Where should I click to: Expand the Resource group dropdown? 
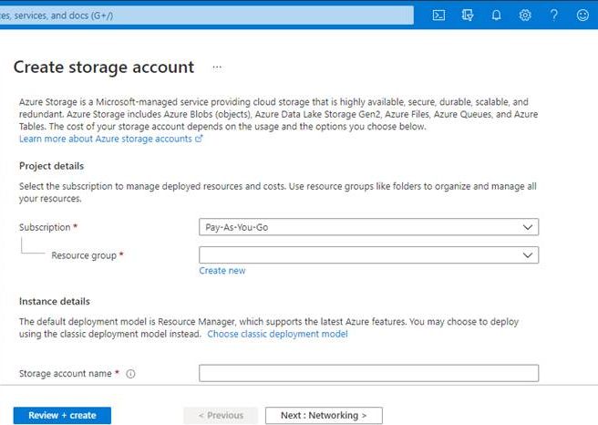[369, 255]
